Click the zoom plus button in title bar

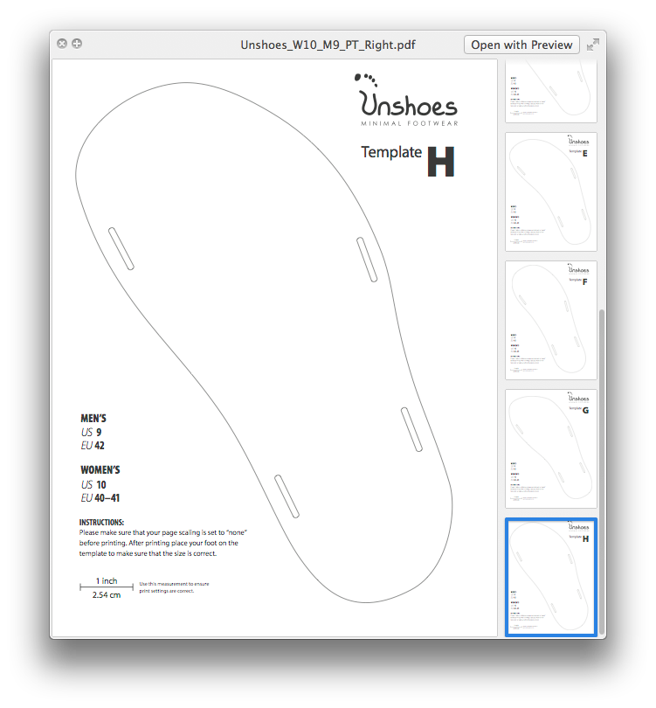(x=77, y=44)
